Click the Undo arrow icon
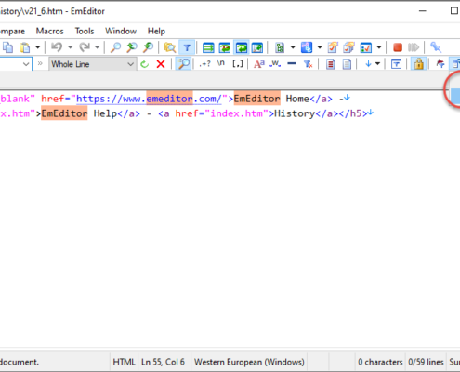The height and width of the screenshot is (372, 460). pos(57,47)
